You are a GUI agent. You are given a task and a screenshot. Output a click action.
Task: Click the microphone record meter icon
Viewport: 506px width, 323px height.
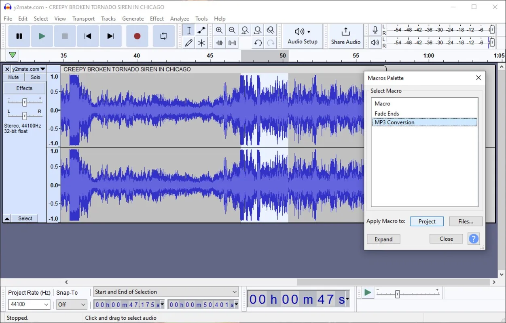pyautogui.click(x=375, y=30)
